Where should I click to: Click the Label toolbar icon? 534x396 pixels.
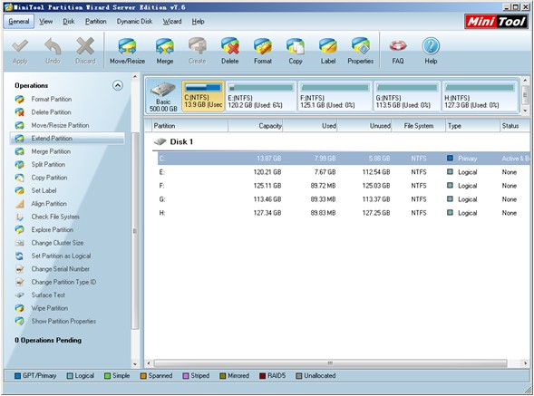pos(328,46)
